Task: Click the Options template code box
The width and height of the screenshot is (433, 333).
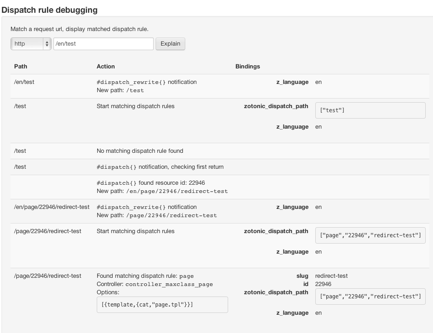Action: pyautogui.click(x=162, y=305)
